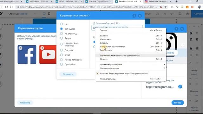This screenshot has height=114, width=203.
Task: Select 'Номер телефона' radio option
Action: pyautogui.click(x=61, y=60)
